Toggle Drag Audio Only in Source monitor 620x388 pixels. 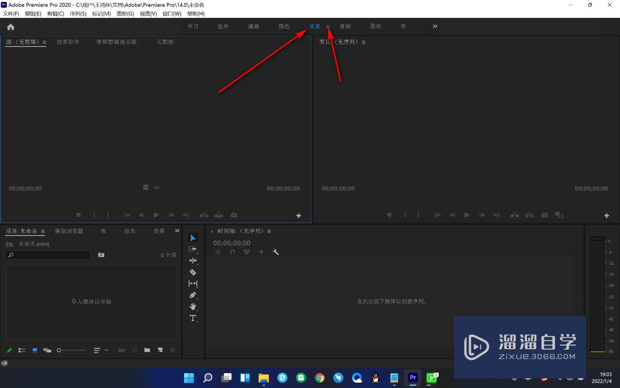click(157, 187)
